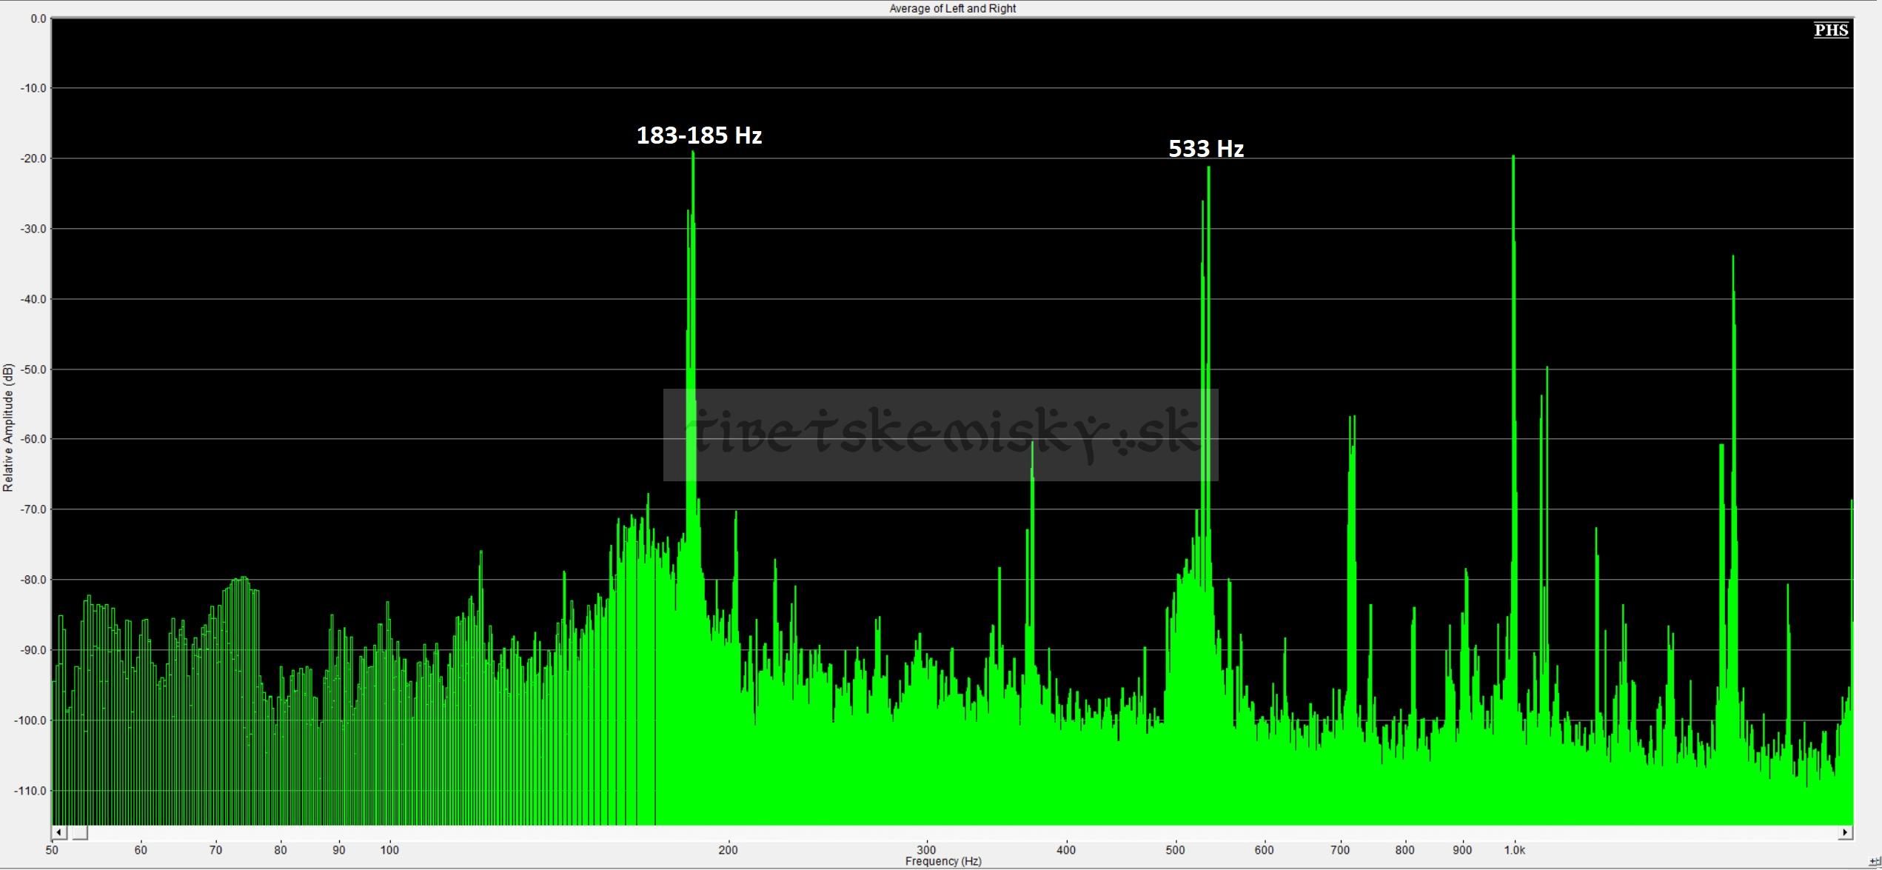Click the scrollbar left arrow button
The width and height of the screenshot is (1882, 870).
(60, 833)
